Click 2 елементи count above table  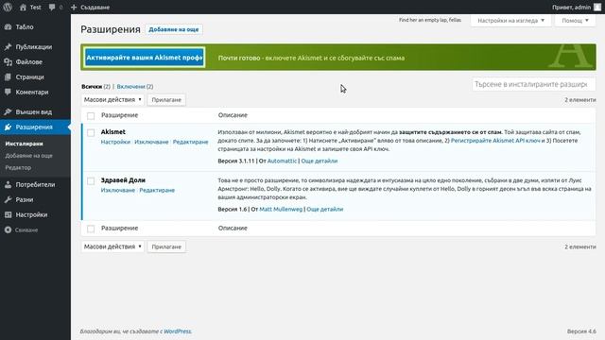click(x=579, y=99)
